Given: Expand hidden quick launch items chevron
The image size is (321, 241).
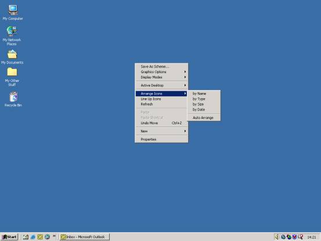Looking at the screenshot, I should click(54, 236).
